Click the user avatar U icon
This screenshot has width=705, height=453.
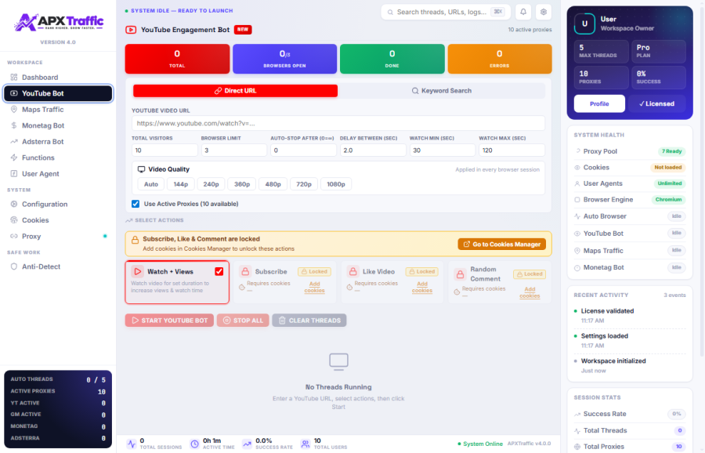click(584, 24)
